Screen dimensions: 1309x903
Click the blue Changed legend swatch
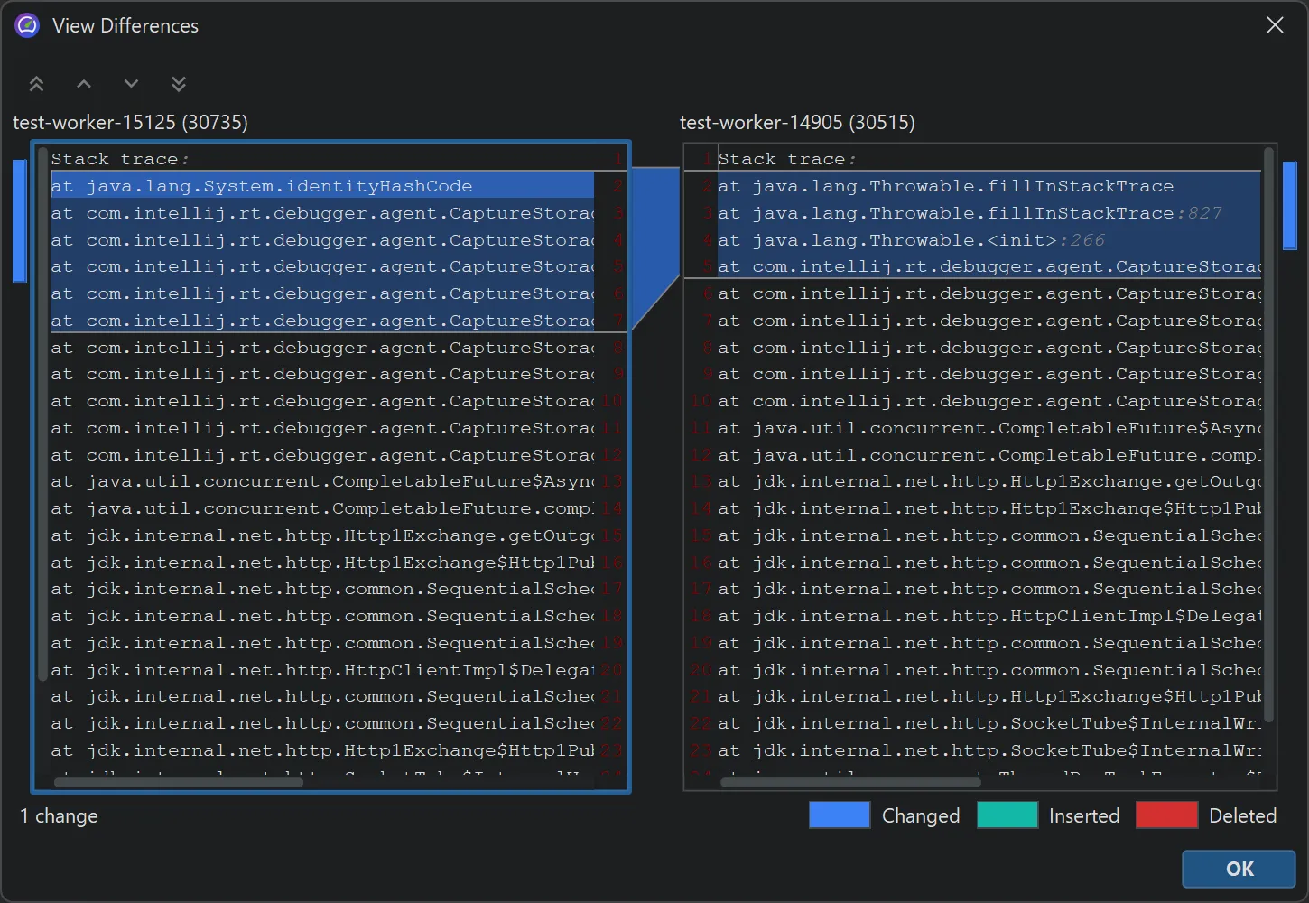point(839,815)
